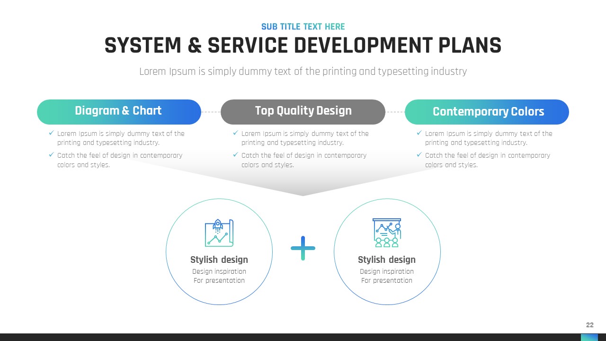Click Stylish design text in left circle
This screenshot has width=606, height=341.
point(219,260)
